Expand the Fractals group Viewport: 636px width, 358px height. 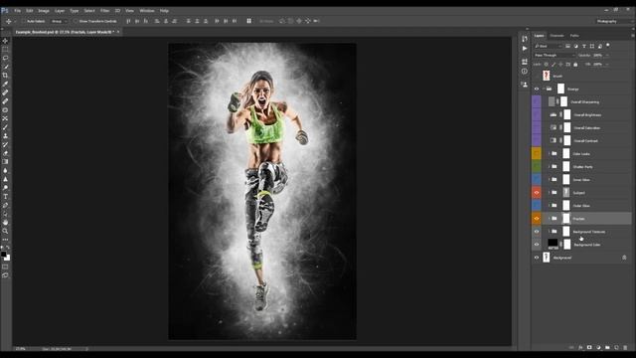click(x=550, y=219)
